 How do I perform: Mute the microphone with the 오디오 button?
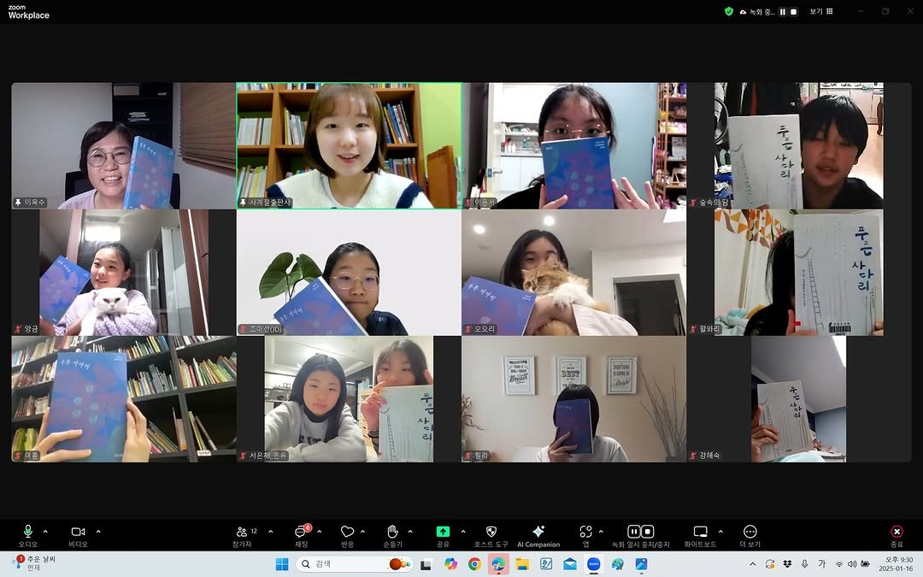coord(27,532)
